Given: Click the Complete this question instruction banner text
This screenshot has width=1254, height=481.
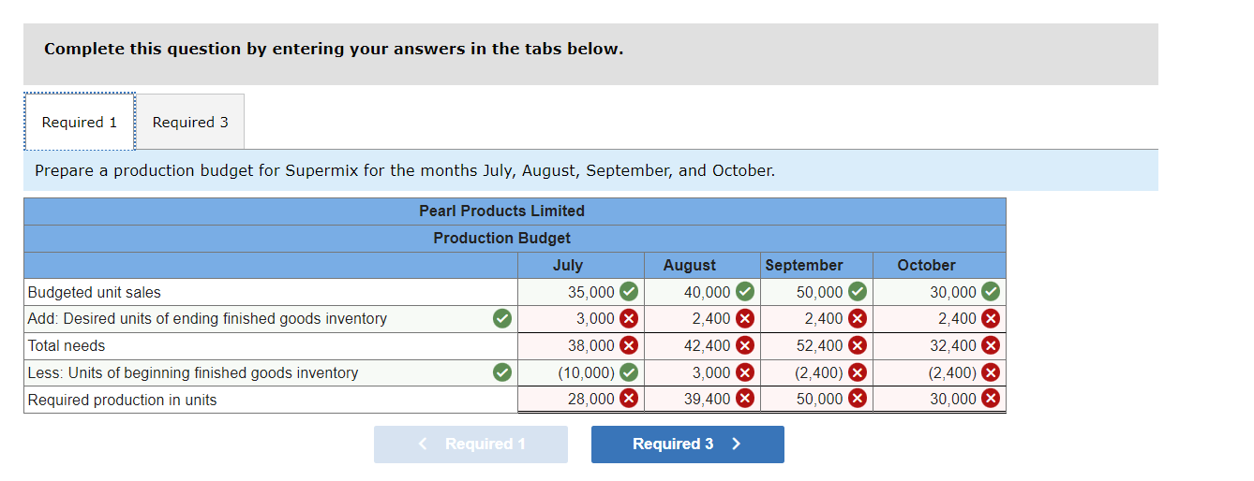Looking at the screenshot, I should tap(334, 49).
